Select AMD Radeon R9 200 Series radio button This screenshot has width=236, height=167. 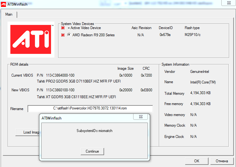pos(69,35)
